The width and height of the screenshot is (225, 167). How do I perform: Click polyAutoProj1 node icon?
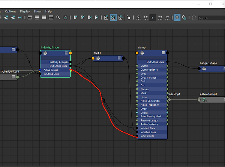pos(204,100)
